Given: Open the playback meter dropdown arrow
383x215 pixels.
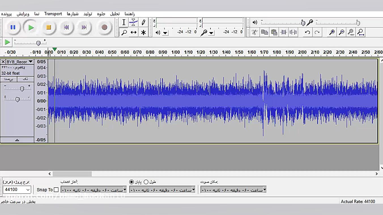Looking at the screenshot, I should pyautogui.click(x=165, y=33).
